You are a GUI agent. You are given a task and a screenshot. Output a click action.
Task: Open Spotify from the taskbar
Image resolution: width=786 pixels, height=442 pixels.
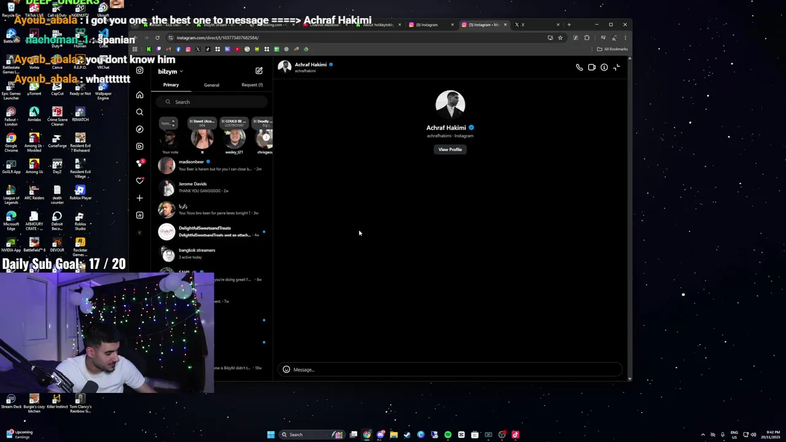coord(448,435)
